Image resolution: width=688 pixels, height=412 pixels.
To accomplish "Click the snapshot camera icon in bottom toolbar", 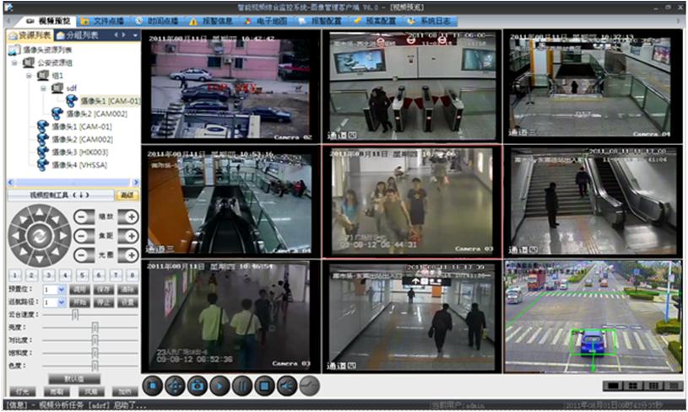I will coord(198,385).
